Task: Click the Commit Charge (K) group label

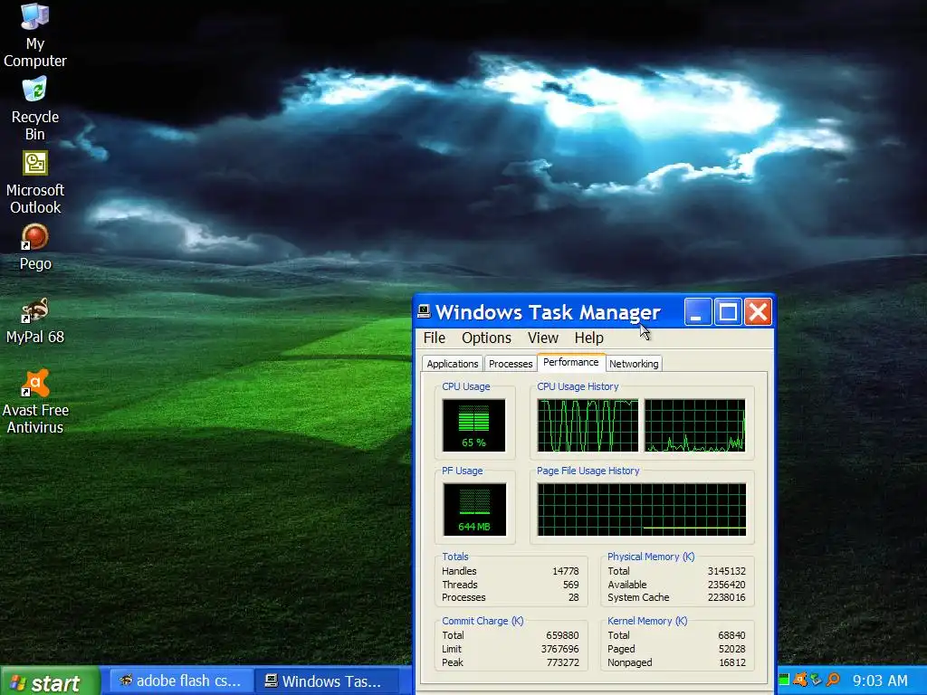Action: [x=483, y=621]
